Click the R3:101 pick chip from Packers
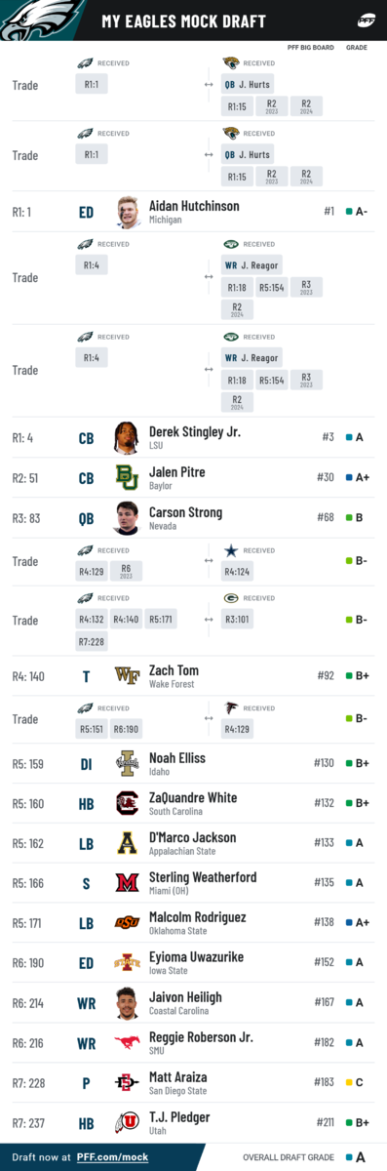The image size is (387, 1171). [237, 619]
